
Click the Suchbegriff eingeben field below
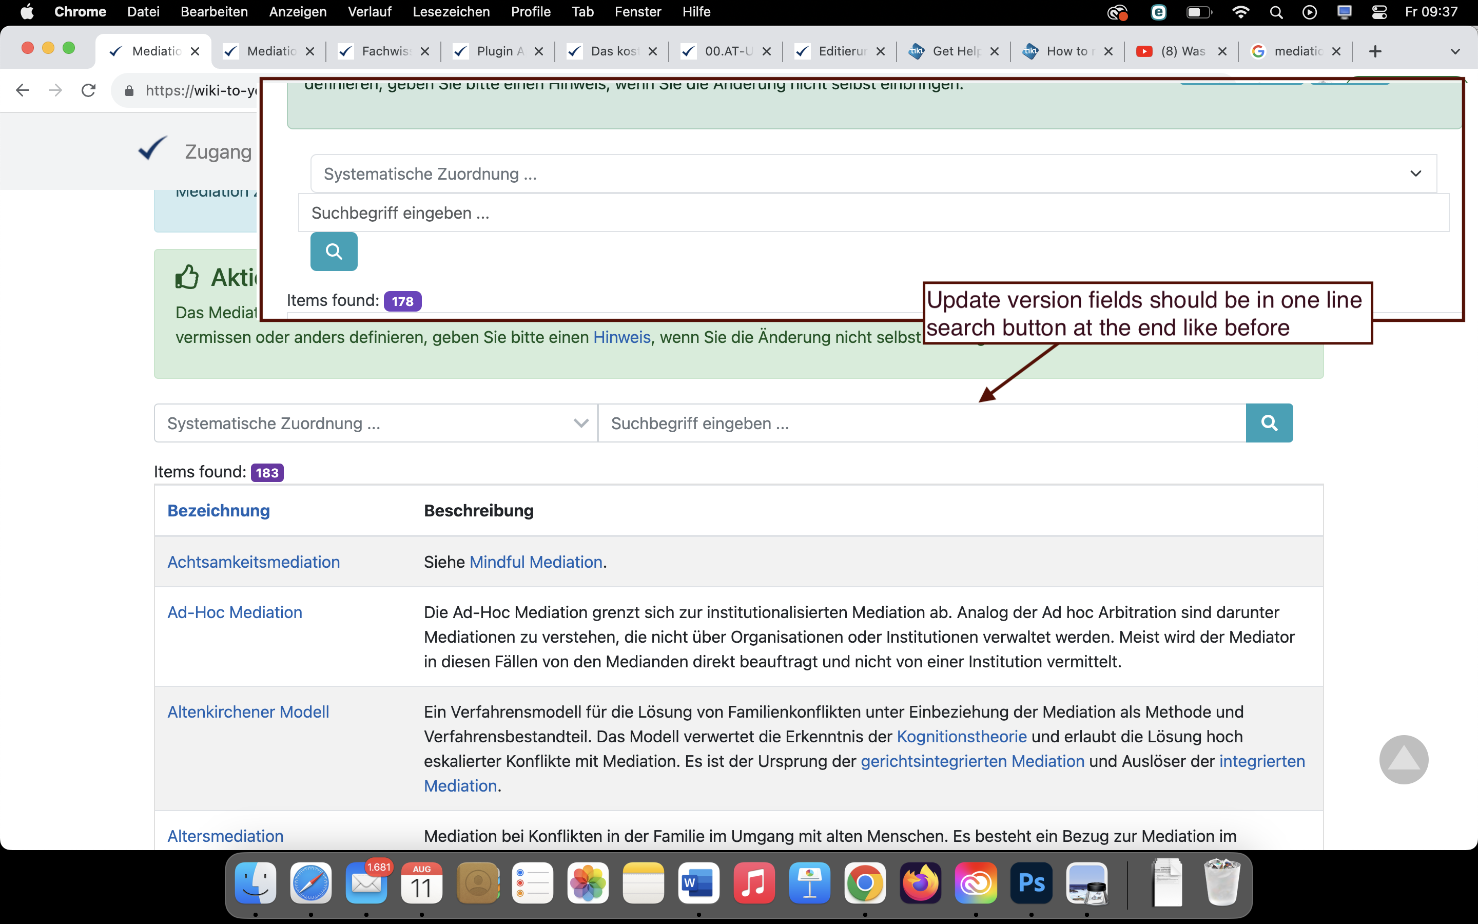point(921,423)
